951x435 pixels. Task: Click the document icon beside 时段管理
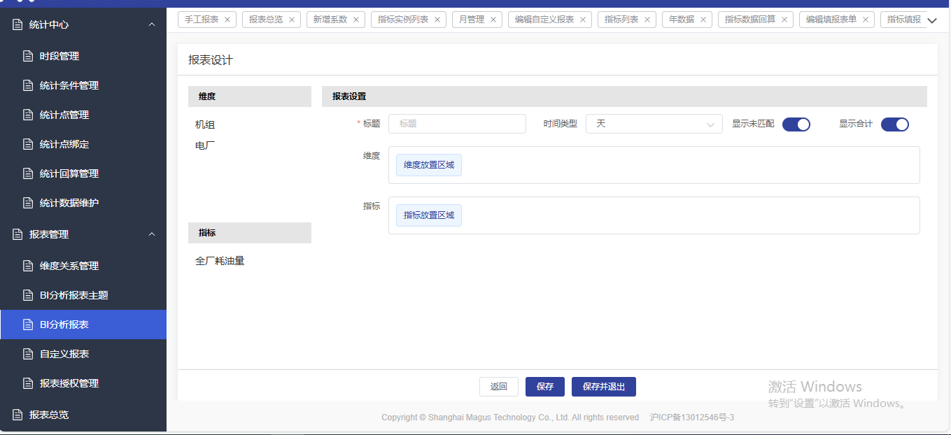[x=28, y=56]
